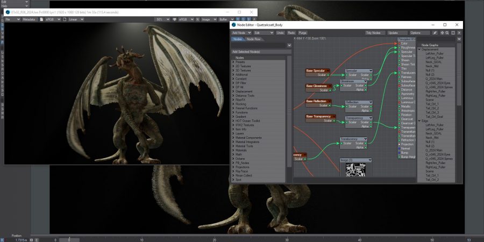484x242 pixels.
Task: Toggle the A alpha channel button
Action: [x=255, y=19]
